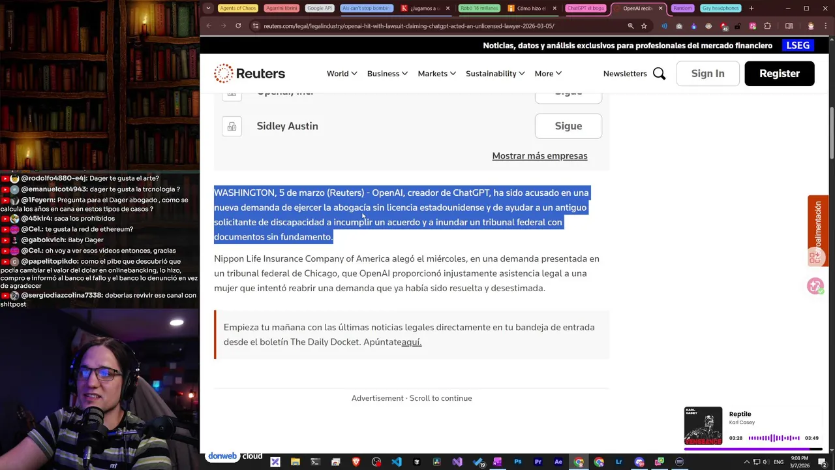This screenshot has height=470, width=835.
Task: Switch to the Agents of Chaos tab
Action: click(237, 8)
